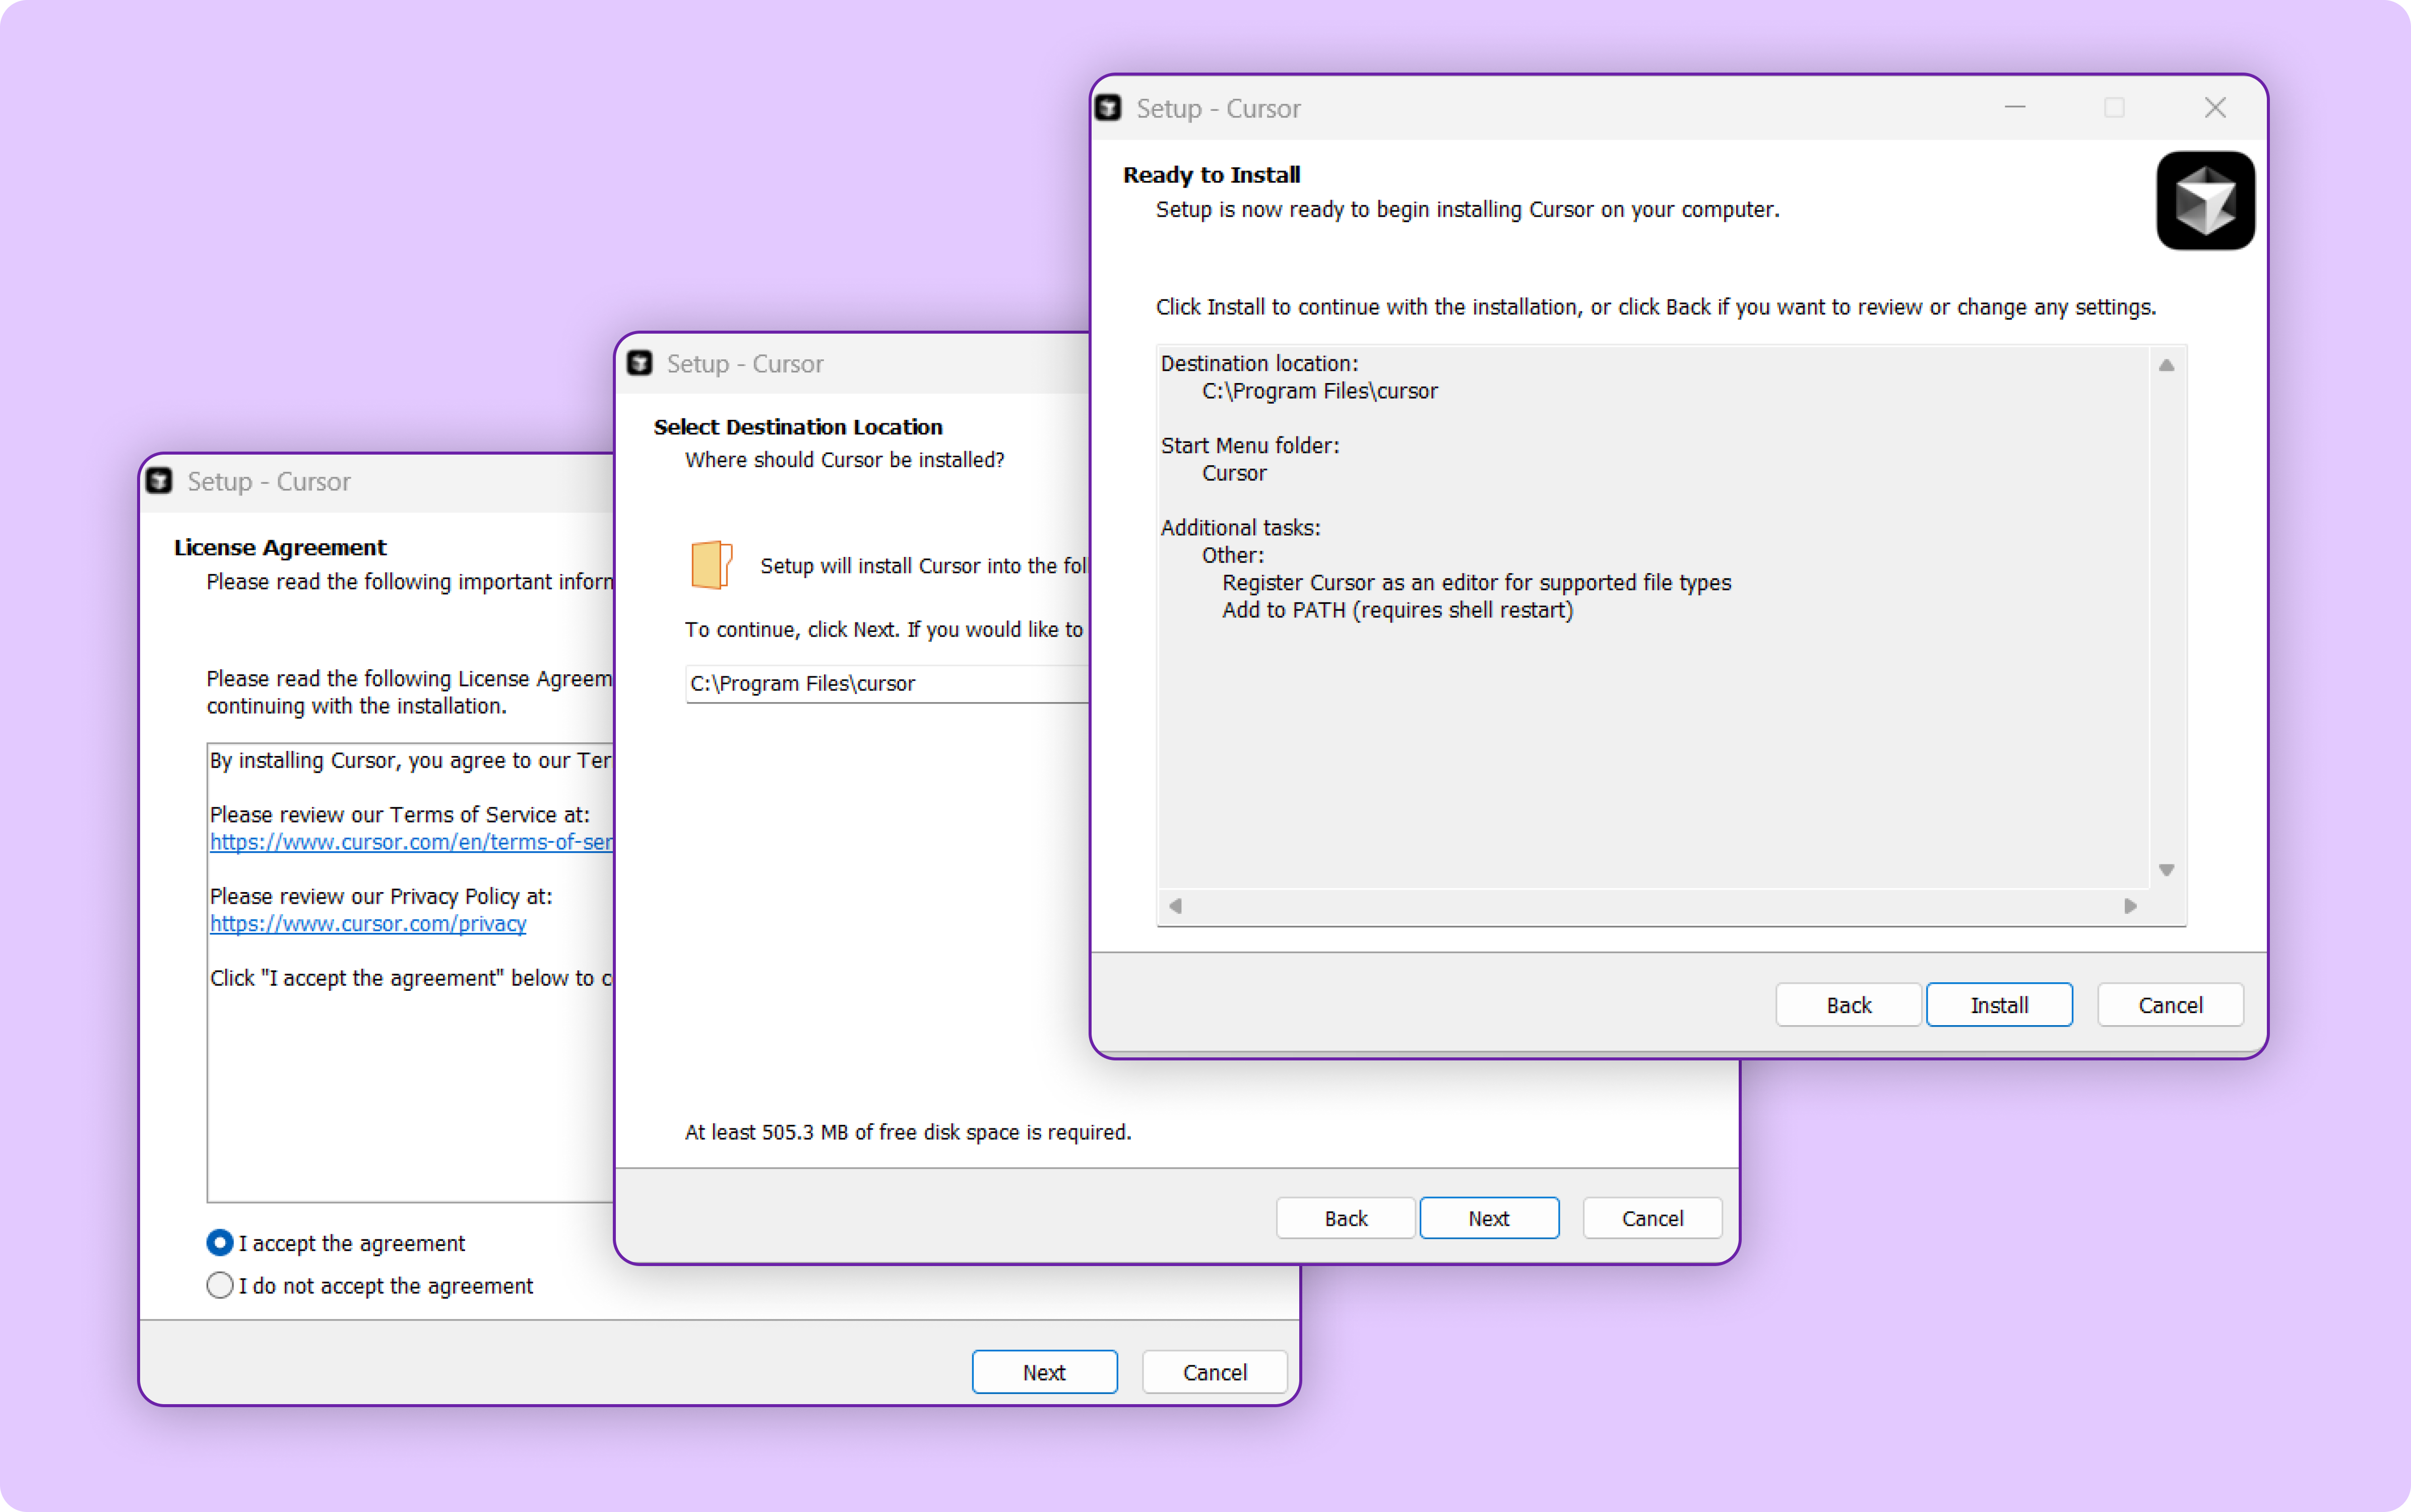The image size is (2411, 1512).
Task: Click the Cursor icon in License Agreement title bar
Action: (160, 481)
